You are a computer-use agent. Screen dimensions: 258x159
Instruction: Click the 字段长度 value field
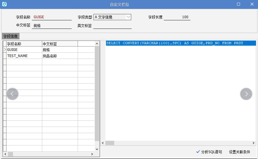pyautogui.click(x=177, y=17)
